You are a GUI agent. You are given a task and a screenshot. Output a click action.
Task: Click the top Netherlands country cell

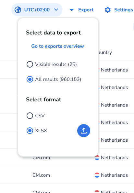click(x=114, y=70)
